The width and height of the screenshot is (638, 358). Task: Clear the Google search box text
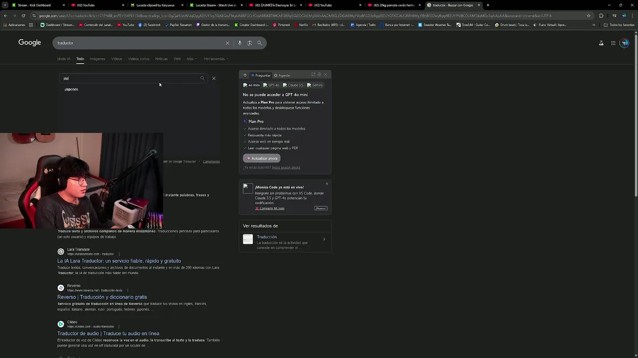pos(227,43)
